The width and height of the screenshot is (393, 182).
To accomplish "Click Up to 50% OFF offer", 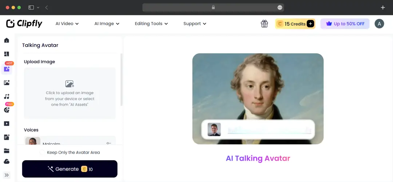I will [345, 24].
